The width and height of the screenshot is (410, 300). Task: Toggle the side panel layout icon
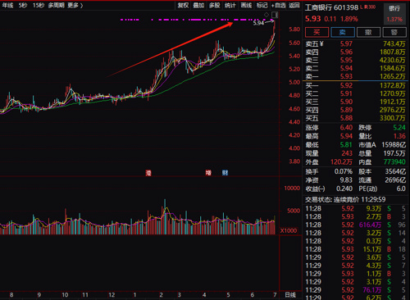[275, 15]
